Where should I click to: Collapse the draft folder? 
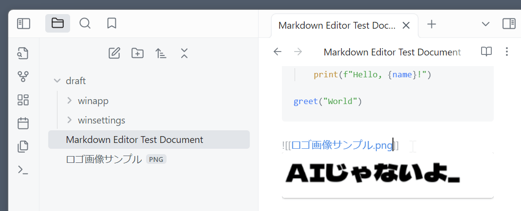[x=57, y=81]
